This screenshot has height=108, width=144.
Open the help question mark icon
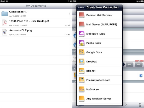[125, 105]
